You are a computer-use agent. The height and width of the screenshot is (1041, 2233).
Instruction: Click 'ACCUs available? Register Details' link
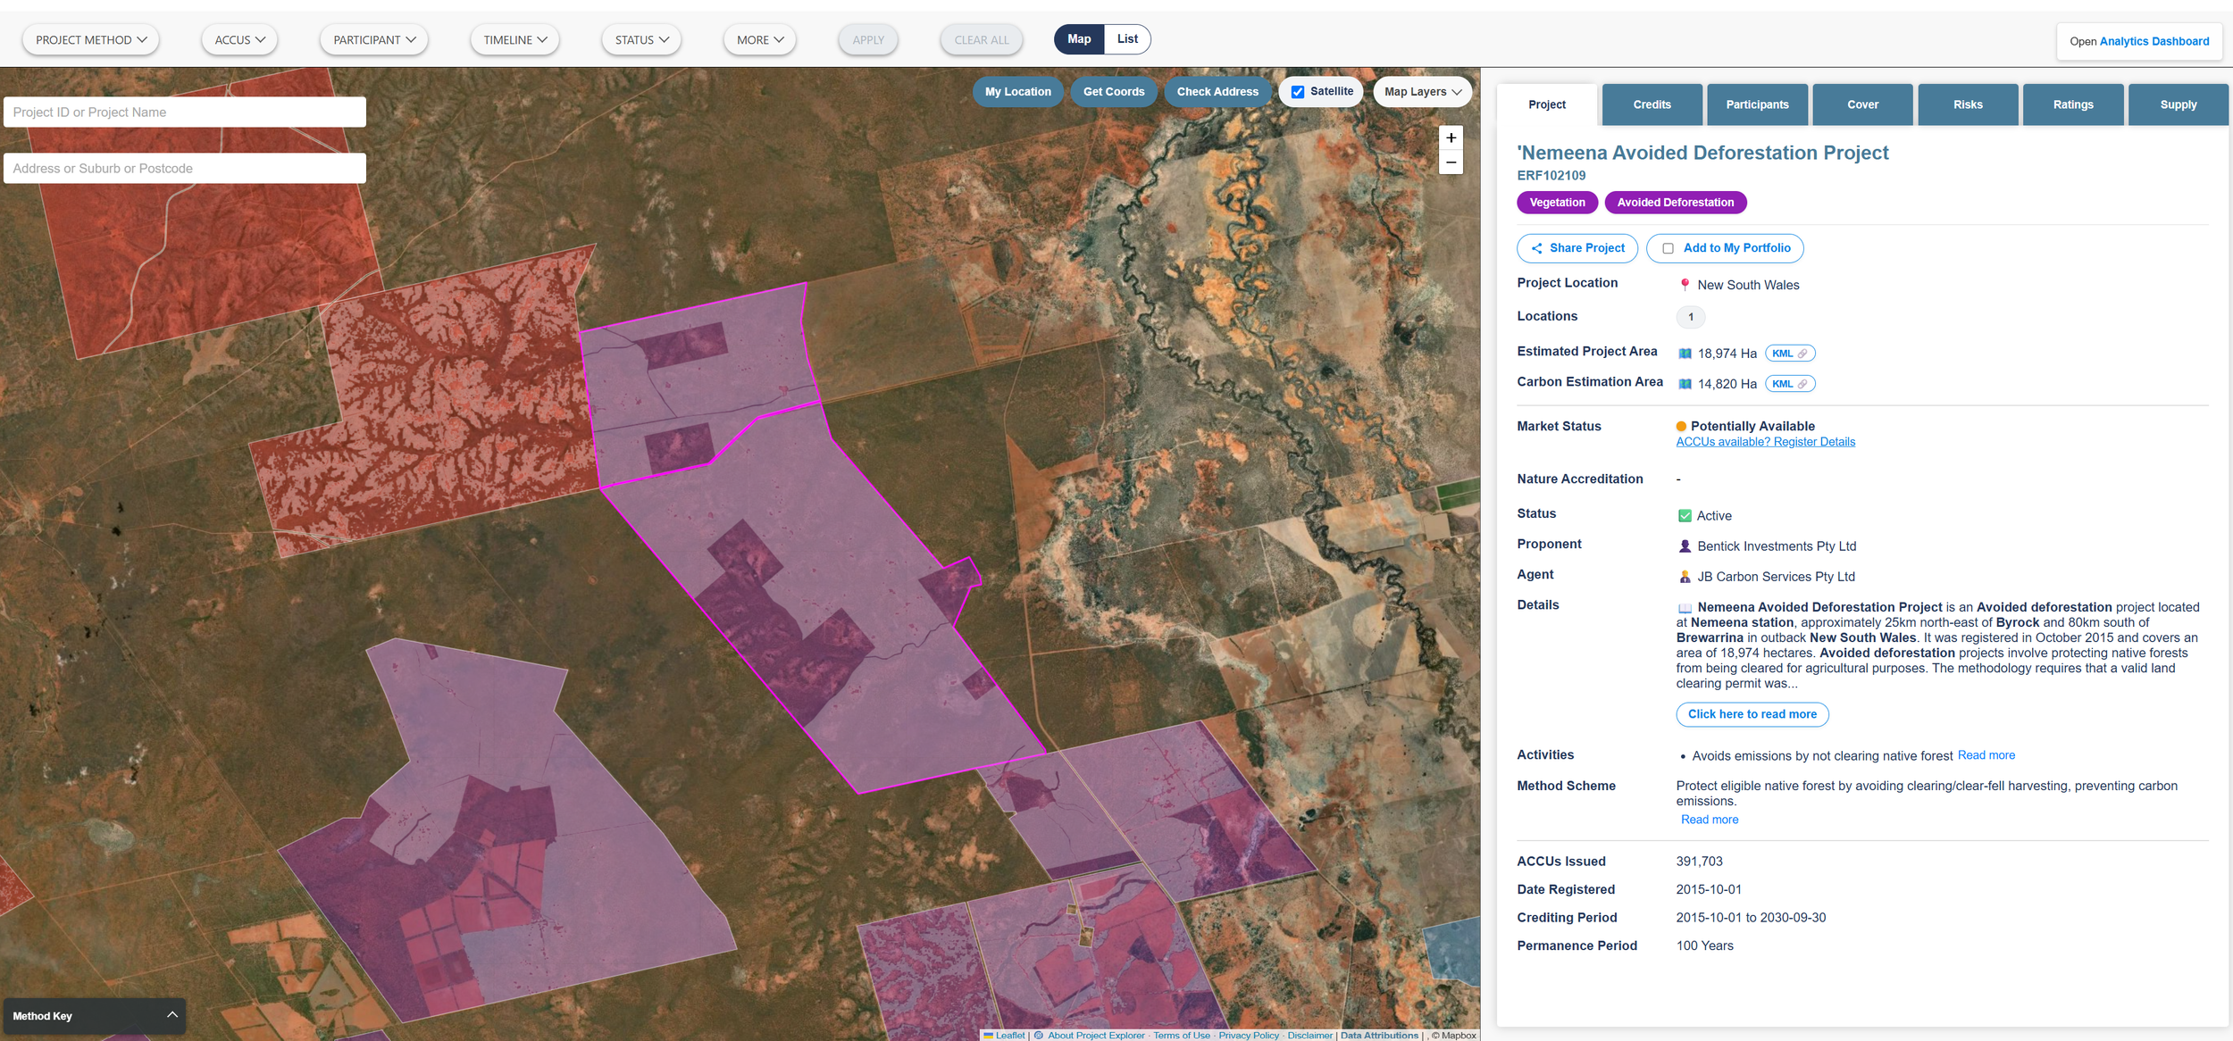pos(1765,442)
